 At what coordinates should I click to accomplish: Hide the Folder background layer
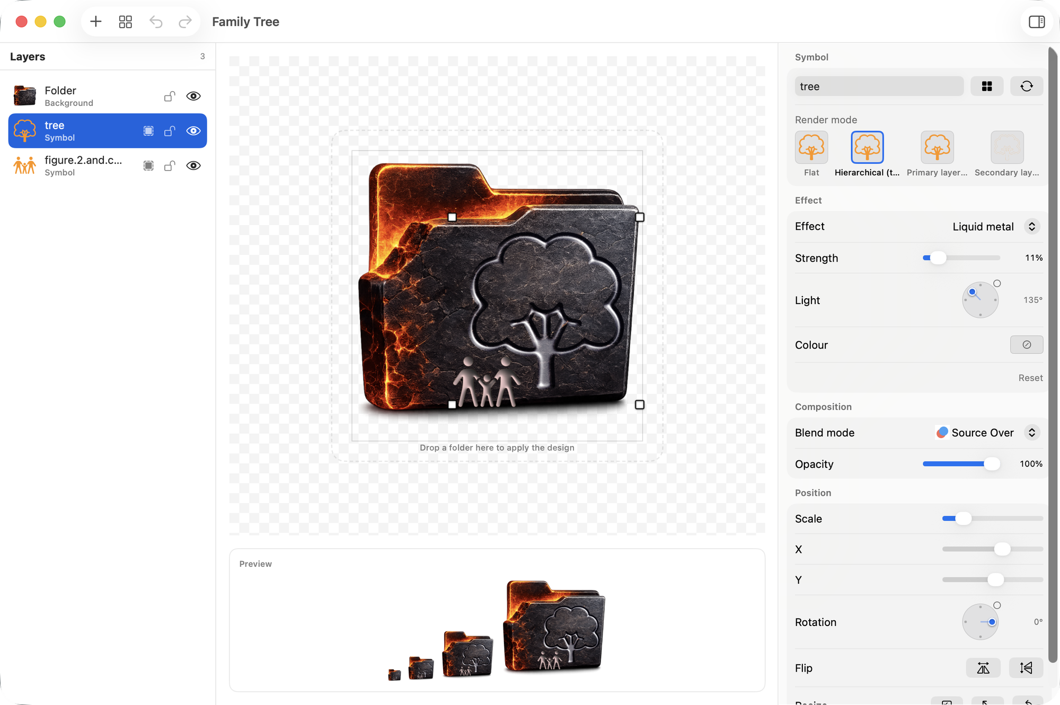(193, 96)
